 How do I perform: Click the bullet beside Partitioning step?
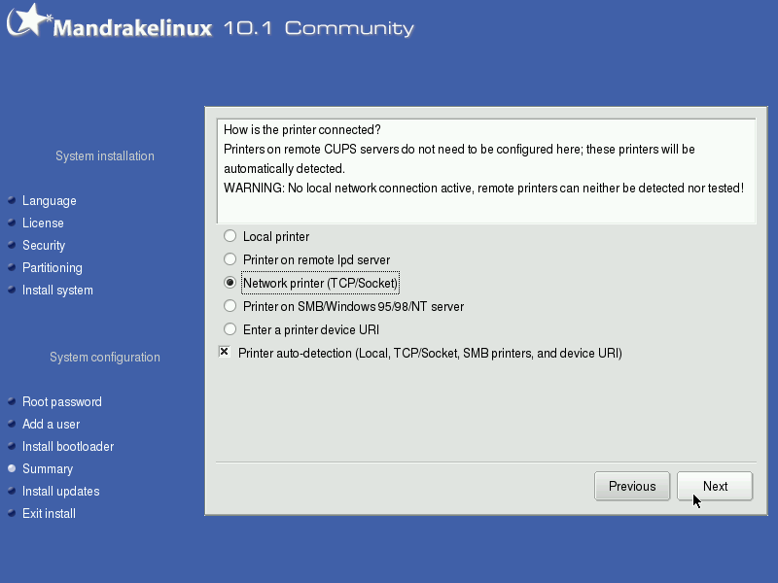[x=12, y=267]
